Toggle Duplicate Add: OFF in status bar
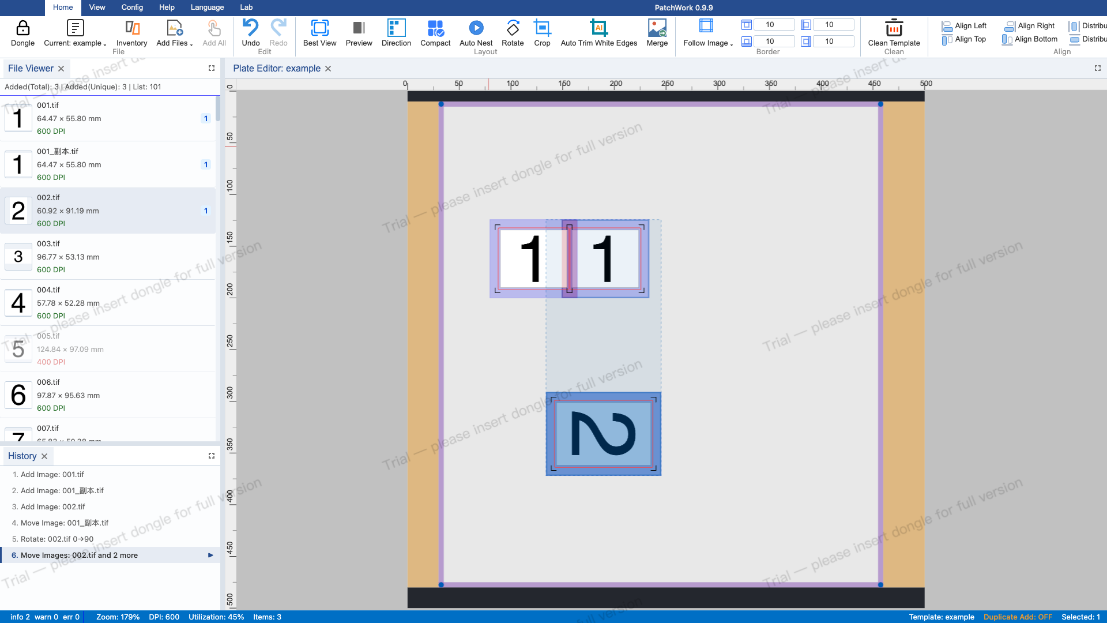Image resolution: width=1107 pixels, height=623 pixels. pyautogui.click(x=1018, y=617)
